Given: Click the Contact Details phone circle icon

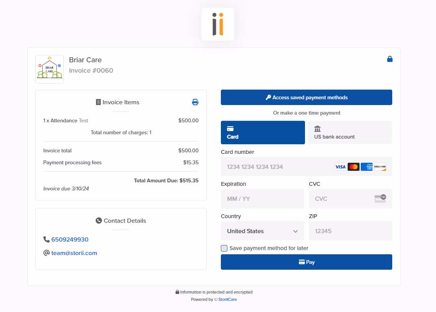Looking at the screenshot, I should click(99, 220).
